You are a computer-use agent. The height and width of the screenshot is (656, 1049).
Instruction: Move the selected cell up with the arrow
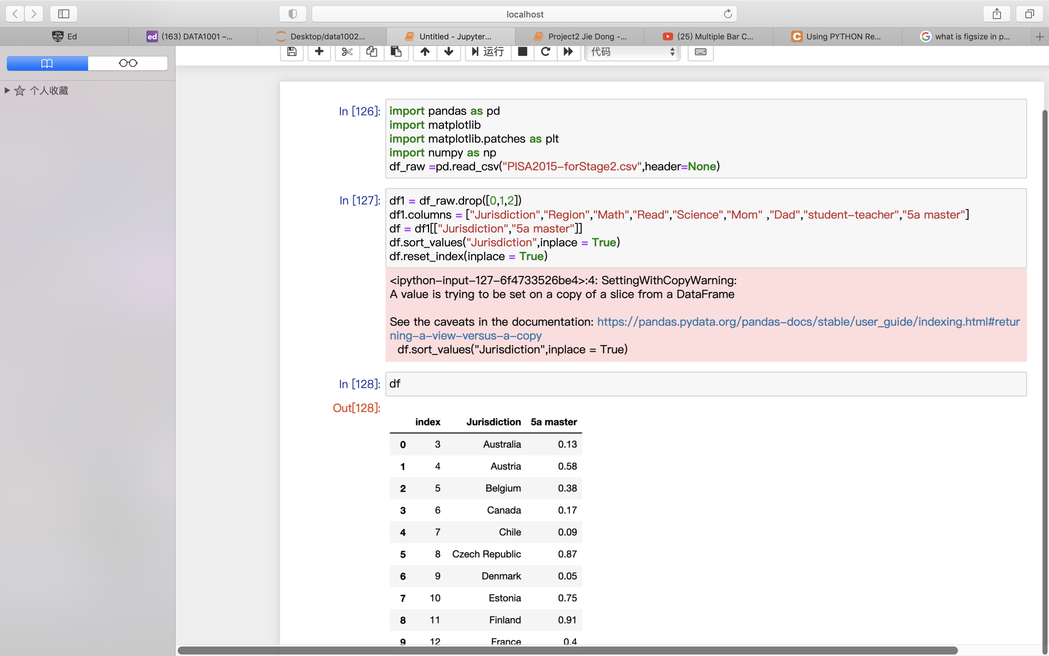click(x=425, y=52)
